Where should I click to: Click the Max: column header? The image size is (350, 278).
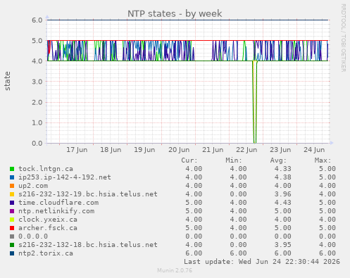click(x=323, y=160)
